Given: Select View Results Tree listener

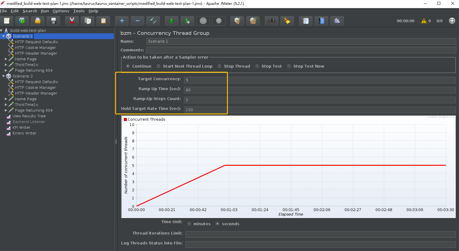Looking at the screenshot, I should pos(29,116).
